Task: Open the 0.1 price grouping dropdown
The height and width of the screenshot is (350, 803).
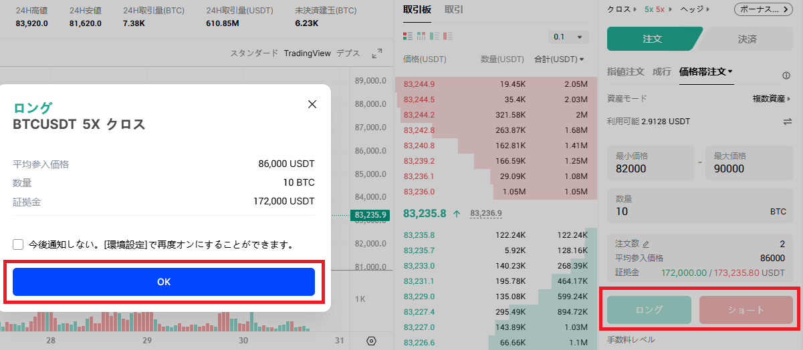Action: coord(568,37)
